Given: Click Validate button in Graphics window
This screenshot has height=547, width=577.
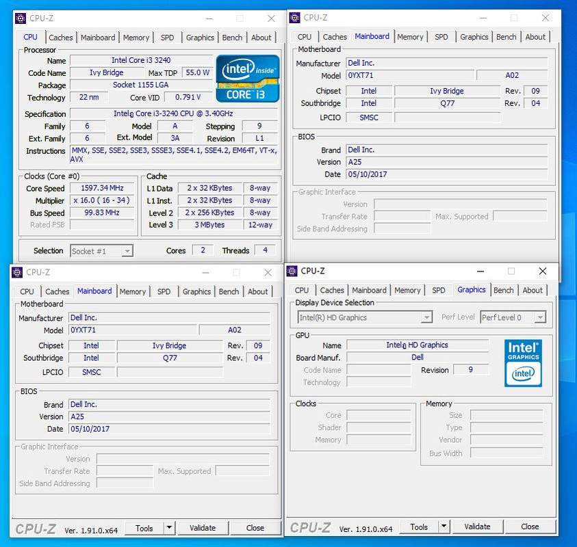Looking at the screenshot, I should point(477,526).
